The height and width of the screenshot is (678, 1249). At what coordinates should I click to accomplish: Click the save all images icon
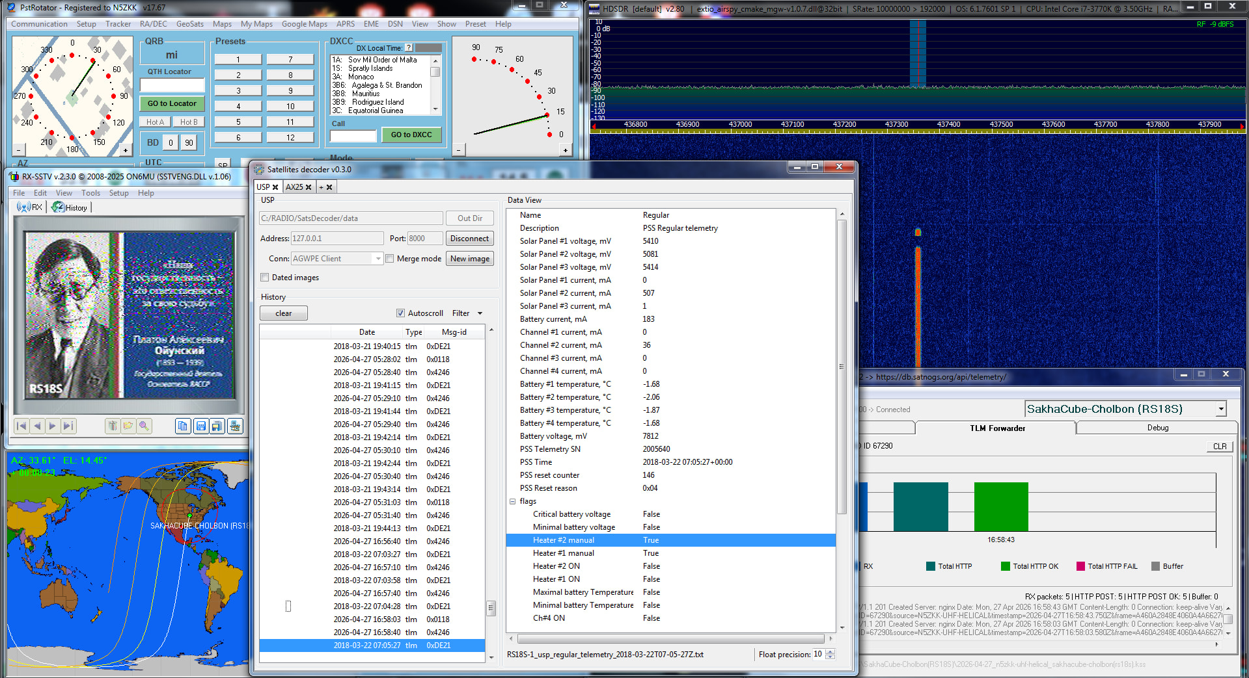[217, 426]
